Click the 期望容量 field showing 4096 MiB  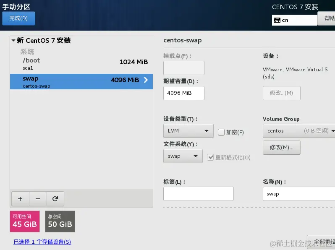[184, 93]
